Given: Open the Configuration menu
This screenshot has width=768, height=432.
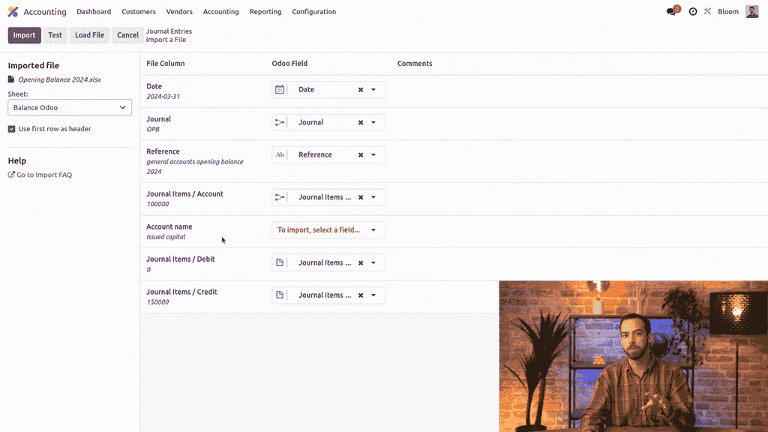Looking at the screenshot, I should (x=313, y=12).
